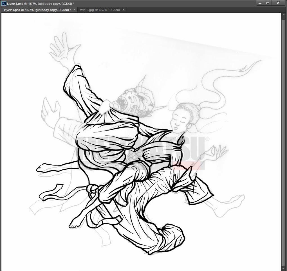This screenshot has height=271, width=287.
Task: Click the title bar text showing girl body copy
Action: pos(56,3)
